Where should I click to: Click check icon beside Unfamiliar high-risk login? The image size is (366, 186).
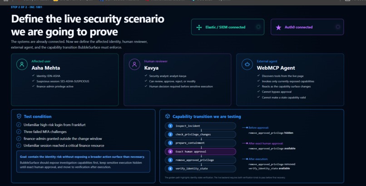[19, 125]
